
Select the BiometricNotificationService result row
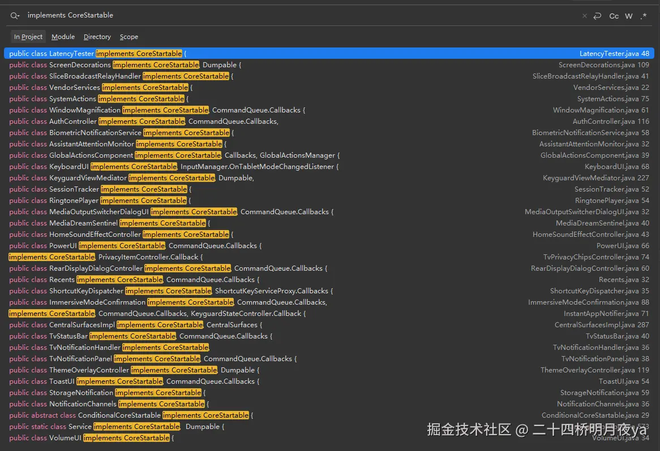coord(329,133)
